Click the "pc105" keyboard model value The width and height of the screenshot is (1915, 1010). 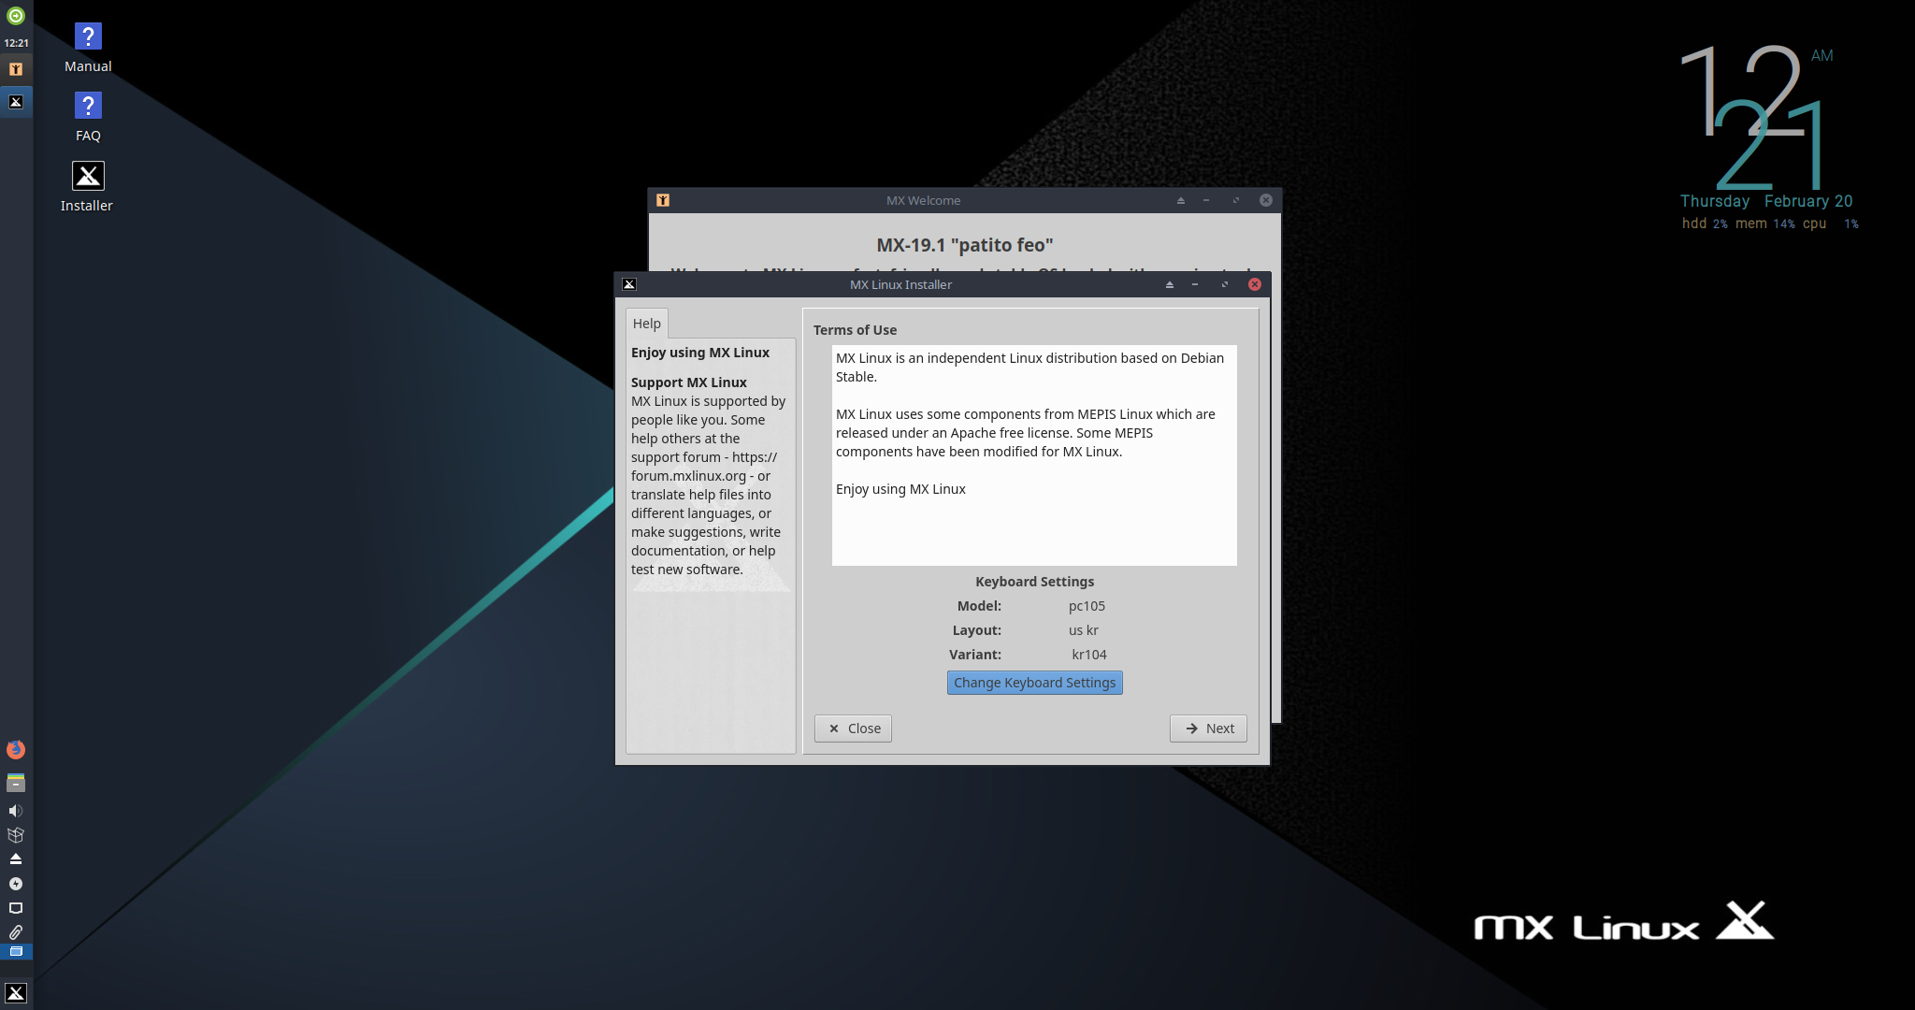(1087, 606)
